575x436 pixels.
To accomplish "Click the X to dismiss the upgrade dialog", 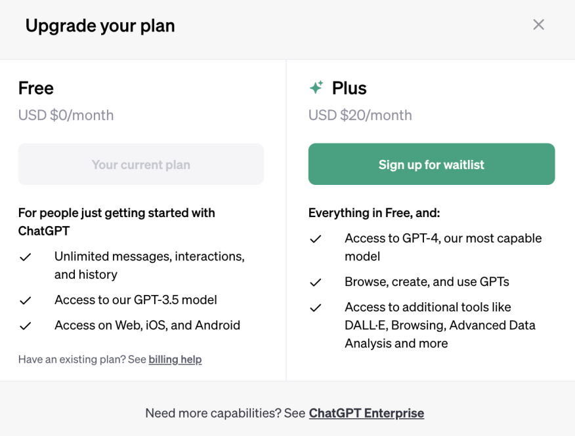I will click(538, 24).
